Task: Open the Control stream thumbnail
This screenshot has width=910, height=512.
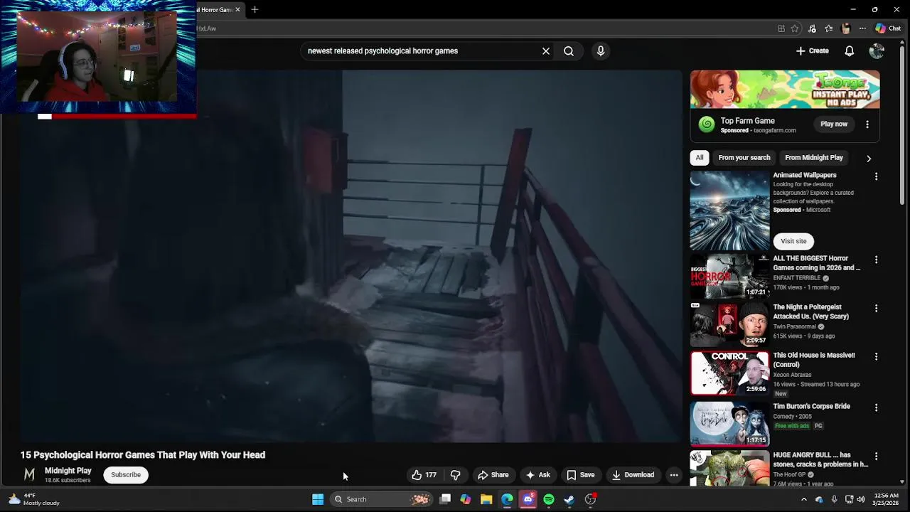Action: 729,373
